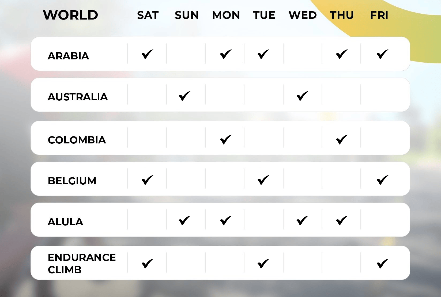Click Arabia's Friday checkmark
The width and height of the screenshot is (441, 297).
pos(382,54)
